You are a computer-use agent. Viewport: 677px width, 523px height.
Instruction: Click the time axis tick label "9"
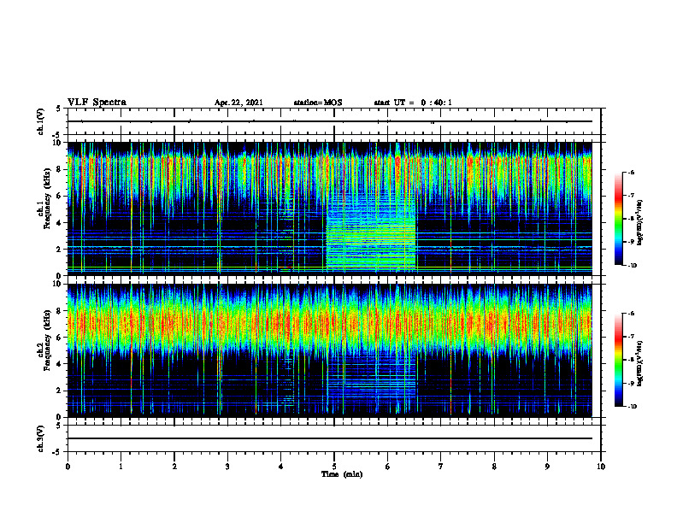(547, 467)
